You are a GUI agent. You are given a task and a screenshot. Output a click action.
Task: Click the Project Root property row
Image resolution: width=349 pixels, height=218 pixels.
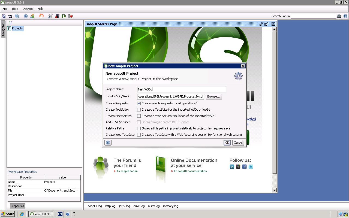coord(44,195)
